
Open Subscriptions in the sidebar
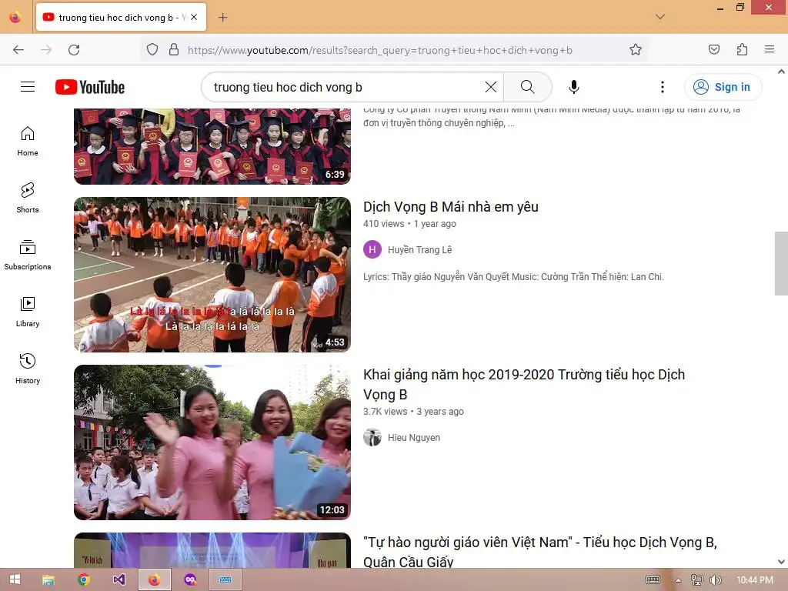28,255
